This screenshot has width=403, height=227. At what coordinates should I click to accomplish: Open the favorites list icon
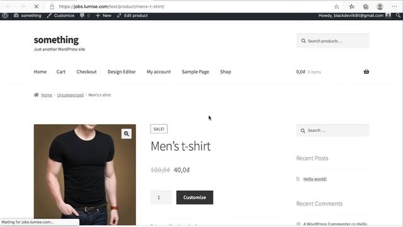[351, 7]
